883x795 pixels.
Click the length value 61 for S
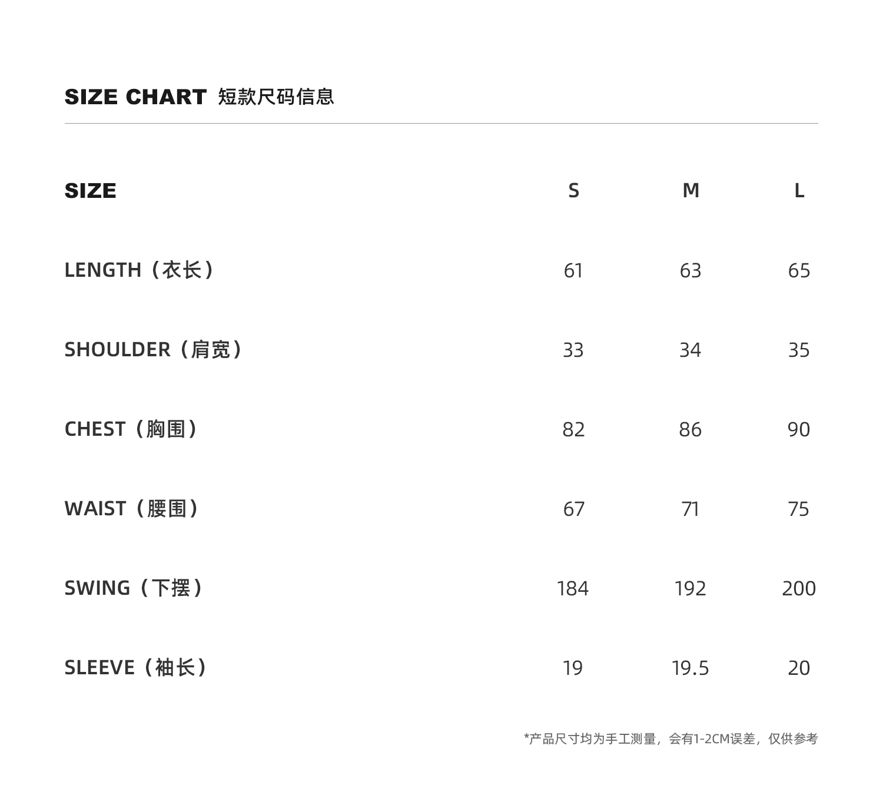point(573,271)
